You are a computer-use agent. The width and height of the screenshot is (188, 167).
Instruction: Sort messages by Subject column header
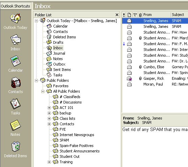pos(180,15)
